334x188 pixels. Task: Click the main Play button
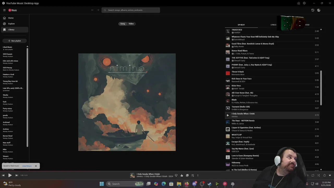(10, 175)
